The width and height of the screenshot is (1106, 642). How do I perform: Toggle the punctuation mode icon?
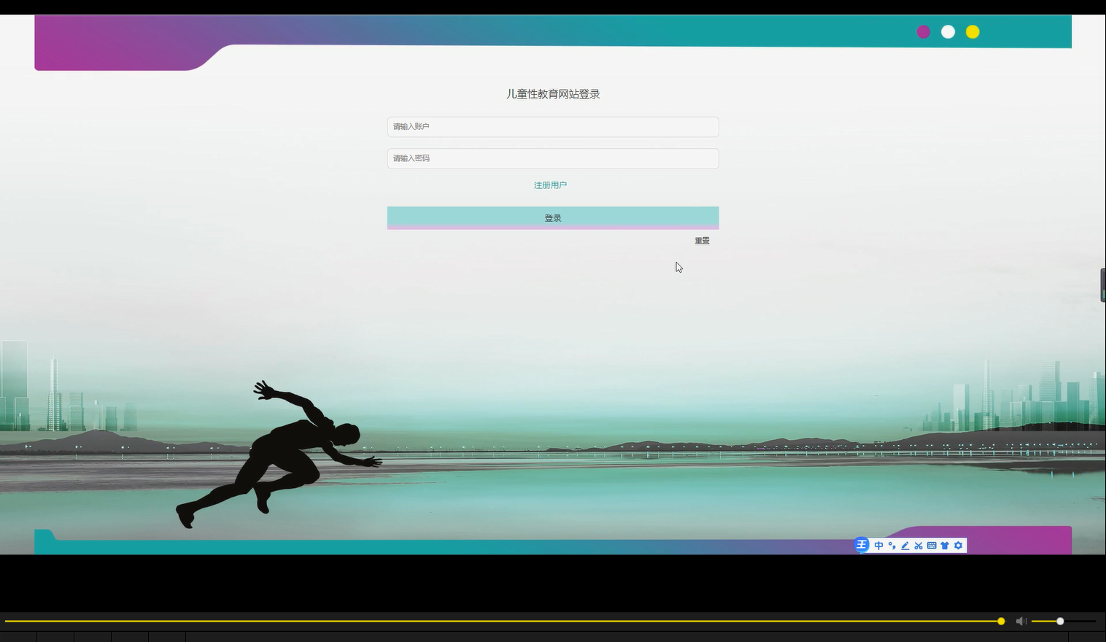pos(892,546)
